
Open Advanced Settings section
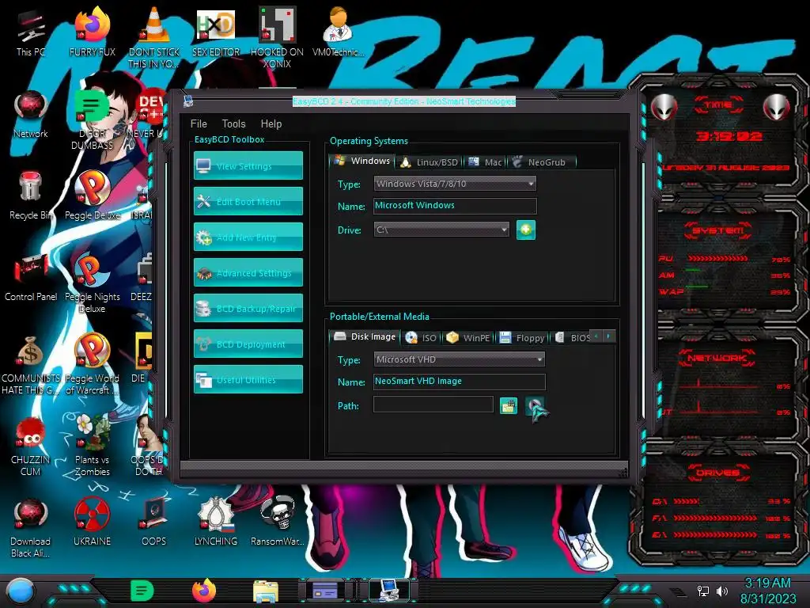(248, 272)
